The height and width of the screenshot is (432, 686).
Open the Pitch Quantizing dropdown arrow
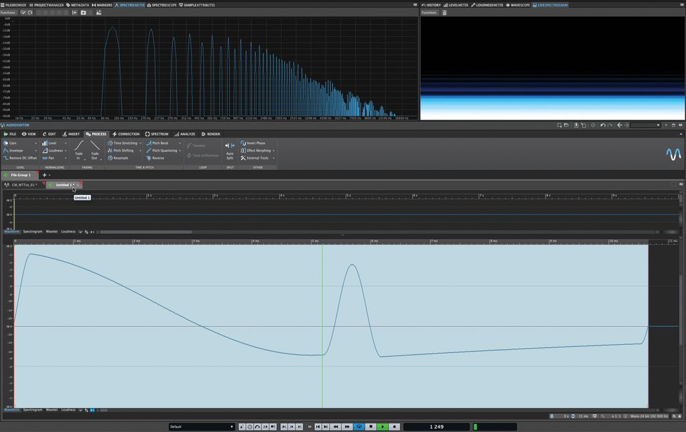tap(180, 150)
